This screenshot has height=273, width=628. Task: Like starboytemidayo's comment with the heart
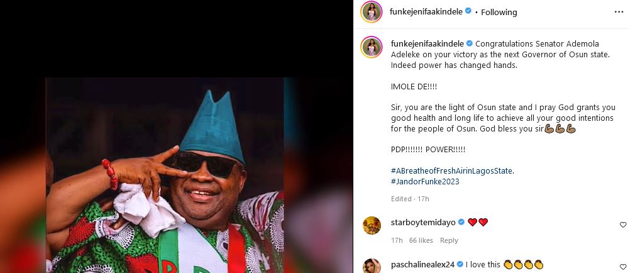(x=623, y=225)
